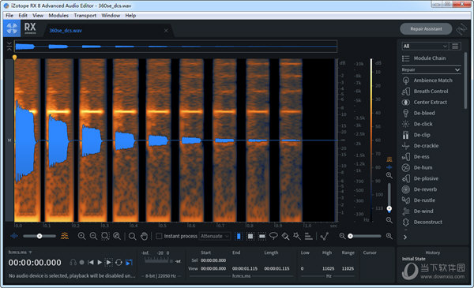The image size is (474, 288).
Task: Open the Ambience Match module
Action: [x=427, y=80]
